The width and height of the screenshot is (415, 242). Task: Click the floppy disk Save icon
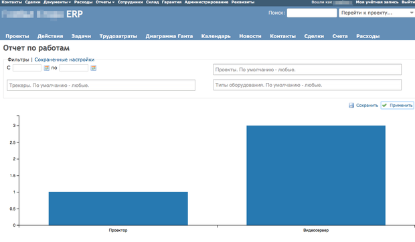(x=351, y=106)
